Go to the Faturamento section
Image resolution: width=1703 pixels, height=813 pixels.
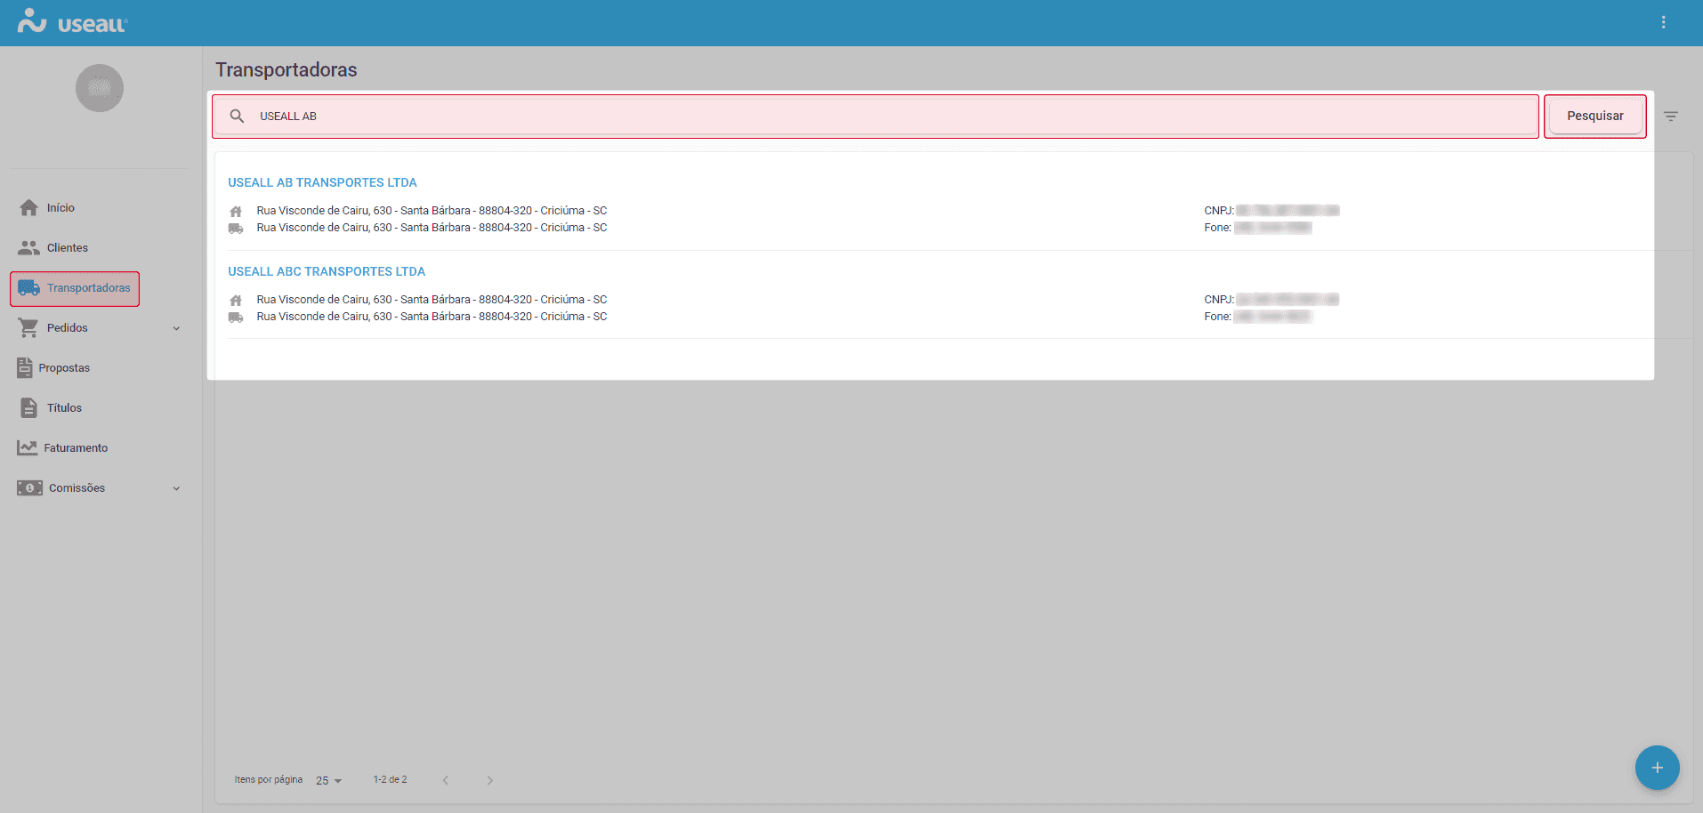[76, 447]
